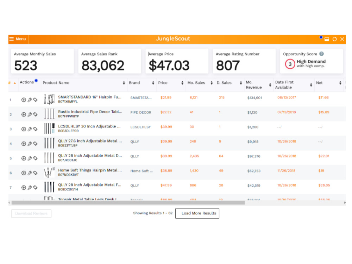Click price $47.99 in QLLY row
The image size is (352, 264).
click(x=166, y=186)
